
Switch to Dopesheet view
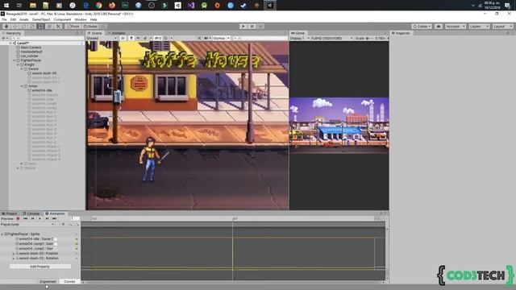coord(48,281)
